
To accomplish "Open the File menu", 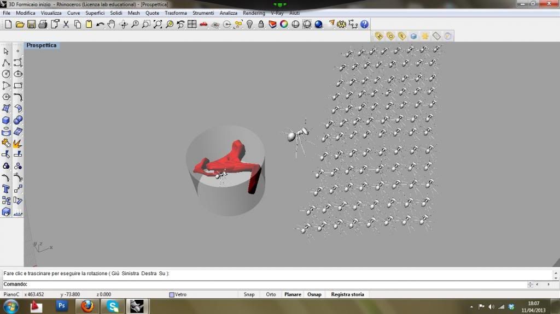I will click(x=7, y=13).
